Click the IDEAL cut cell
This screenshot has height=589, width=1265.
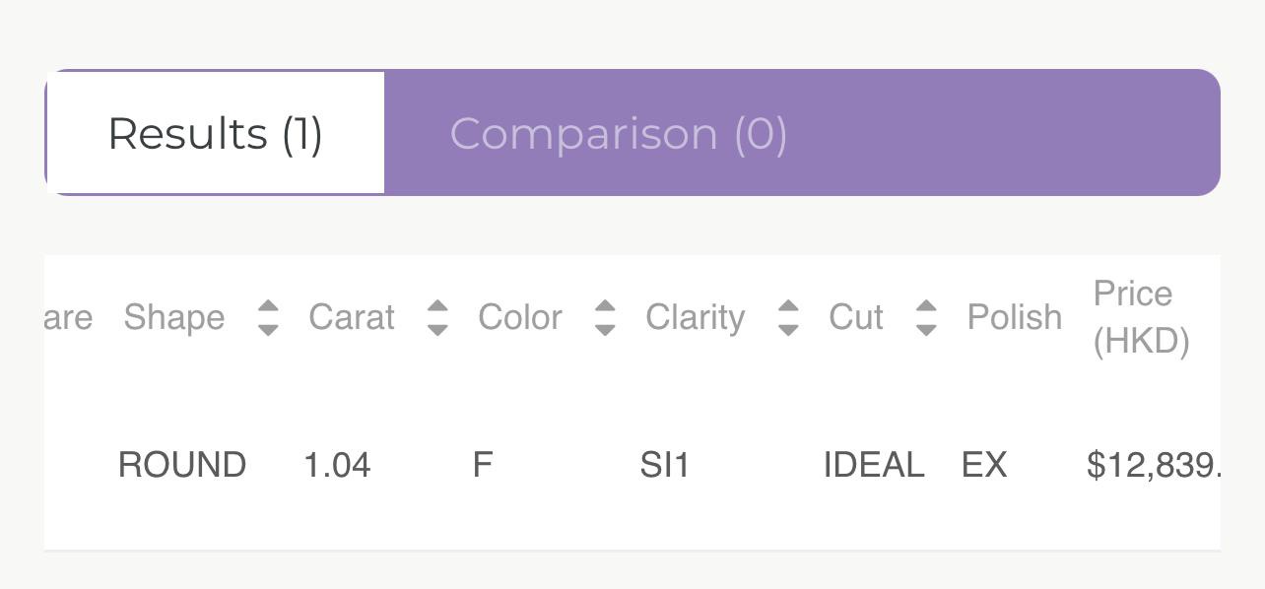point(874,465)
